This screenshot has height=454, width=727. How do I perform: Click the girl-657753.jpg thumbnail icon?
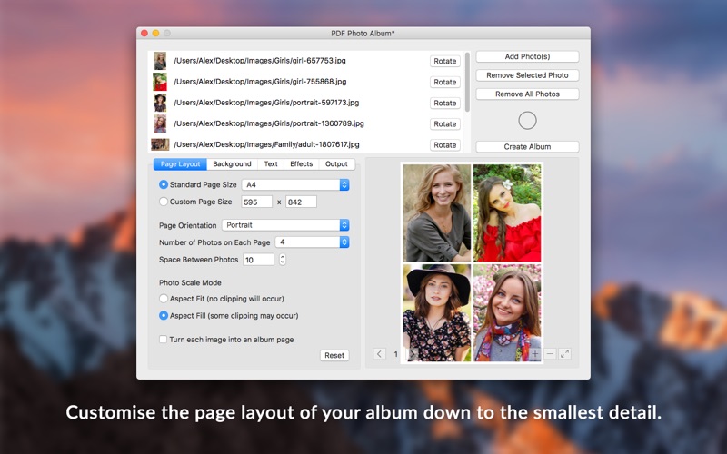pyautogui.click(x=160, y=61)
